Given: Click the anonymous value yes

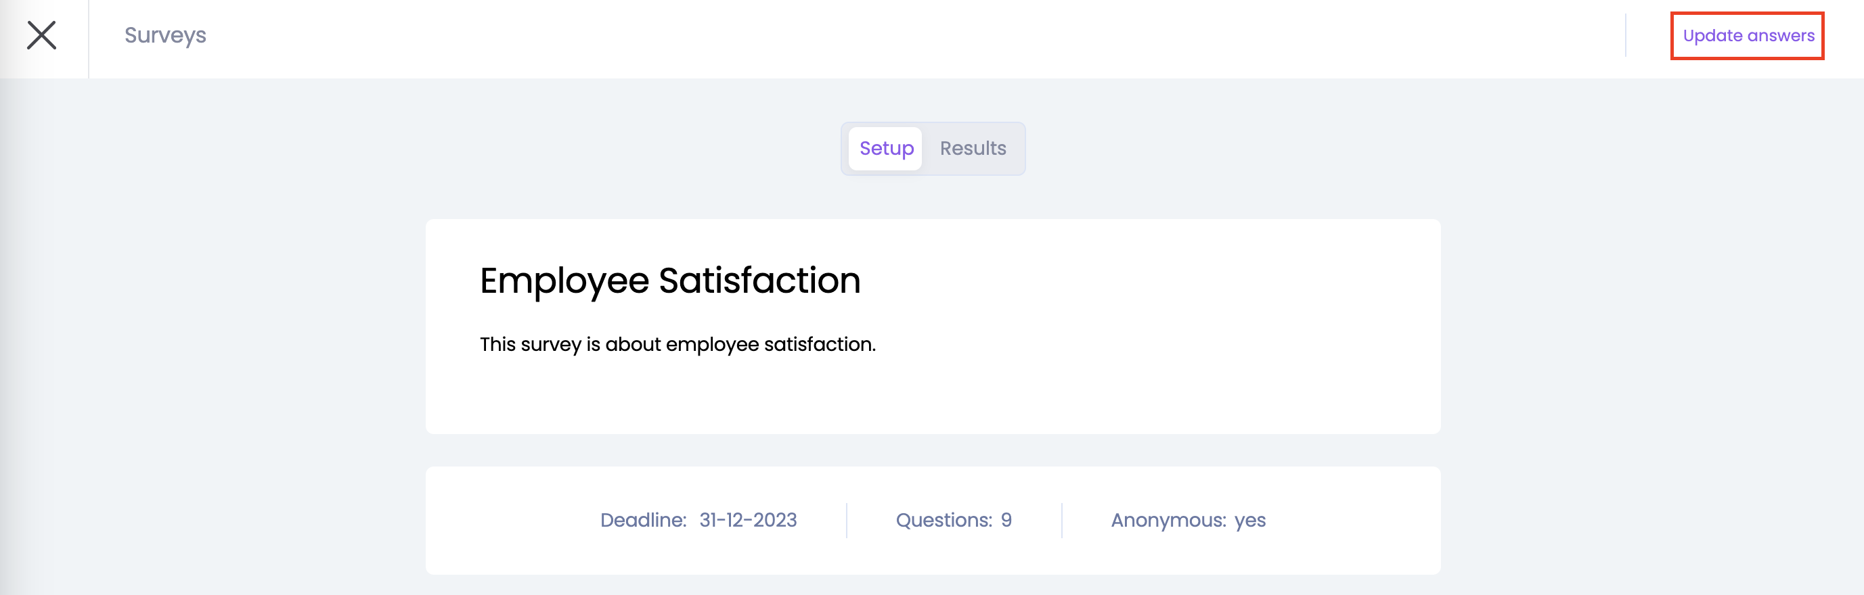Looking at the screenshot, I should pos(1249,520).
